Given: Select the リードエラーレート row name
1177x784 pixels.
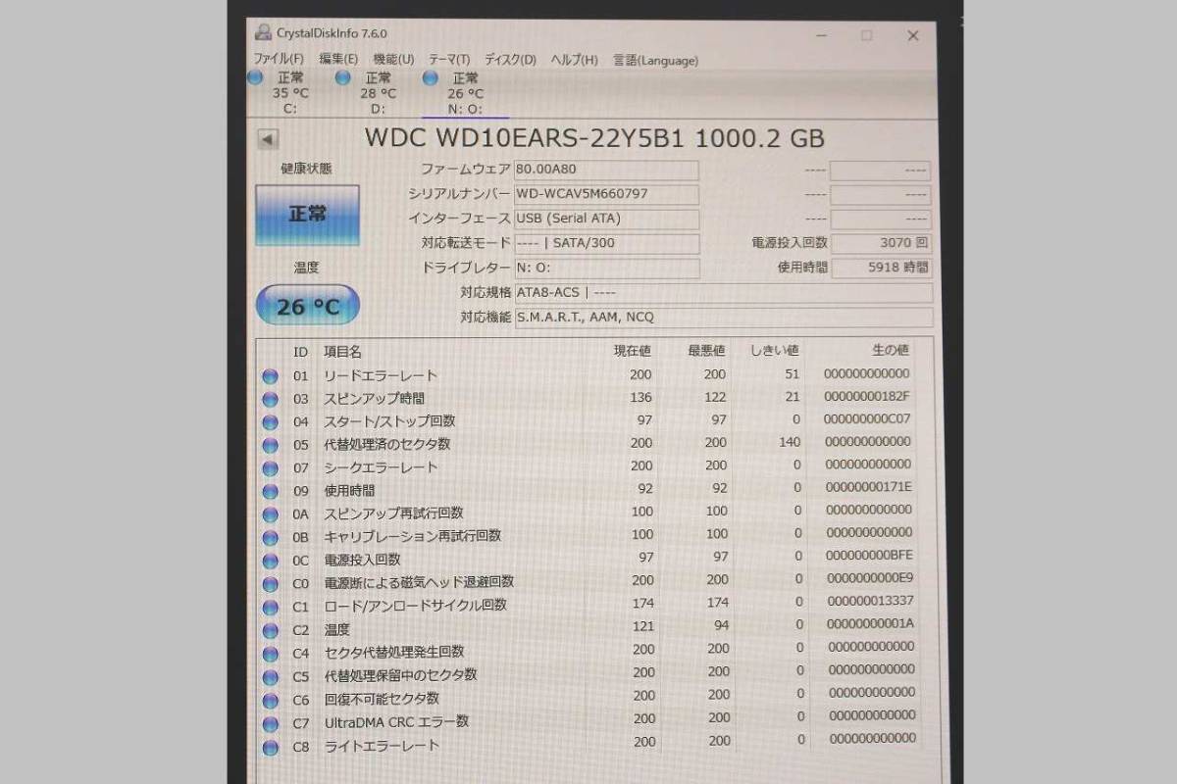Looking at the screenshot, I should click(381, 376).
